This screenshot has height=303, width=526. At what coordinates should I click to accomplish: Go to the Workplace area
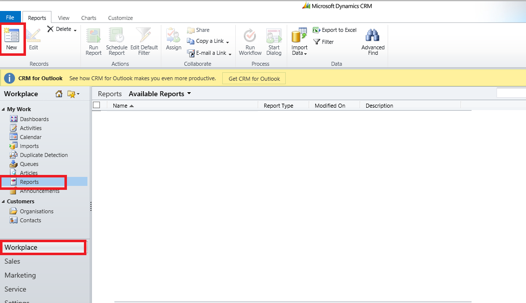point(43,247)
